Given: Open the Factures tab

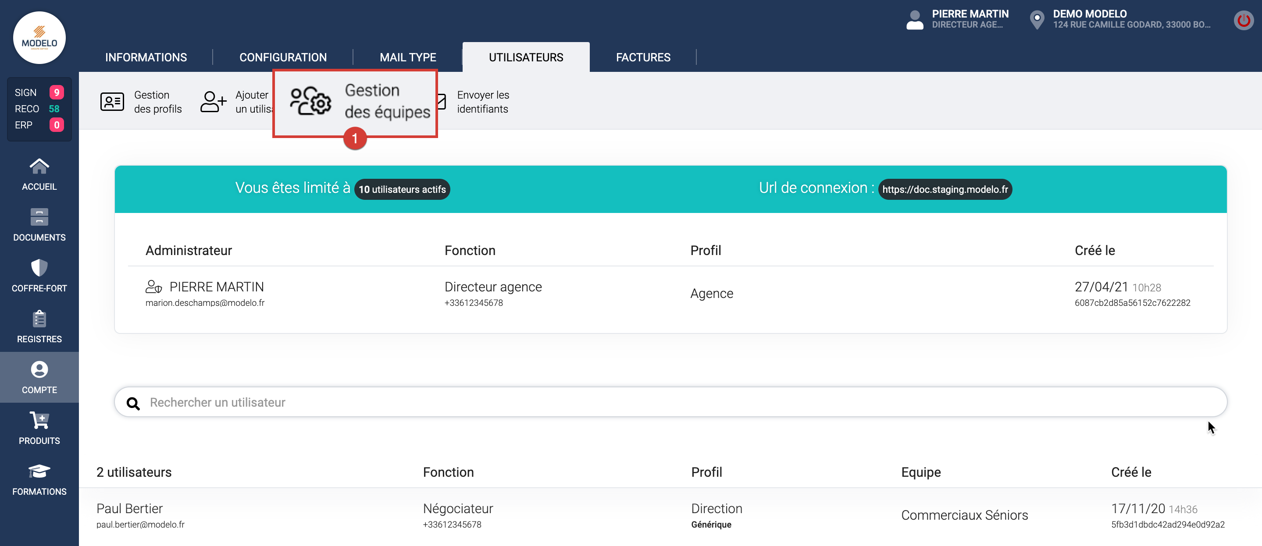Looking at the screenshot, I should tap(643, 57).
